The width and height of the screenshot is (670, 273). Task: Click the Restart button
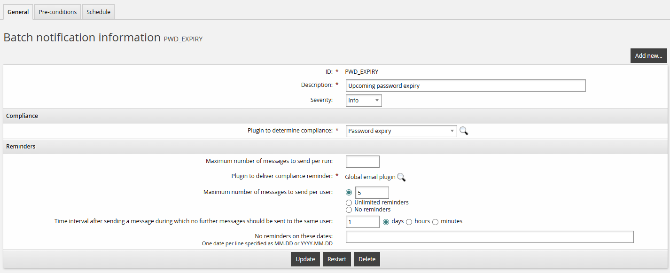(x=337, y=259)
